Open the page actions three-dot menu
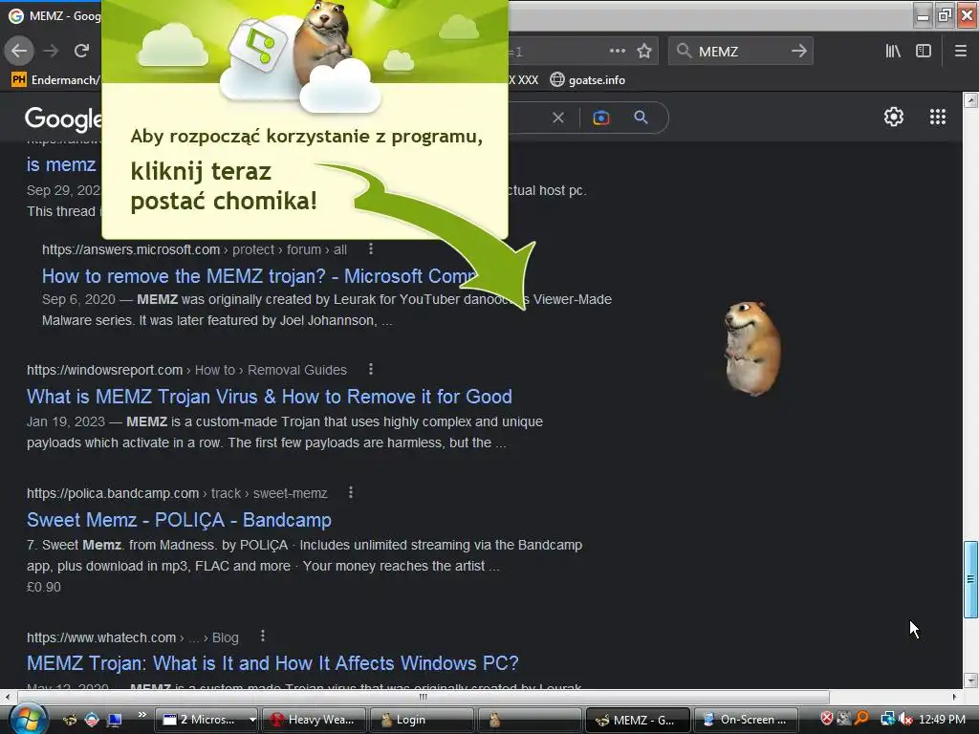 pos(617,51)
